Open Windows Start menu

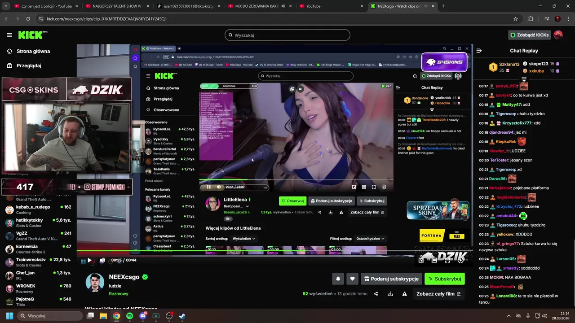point(9,316)
